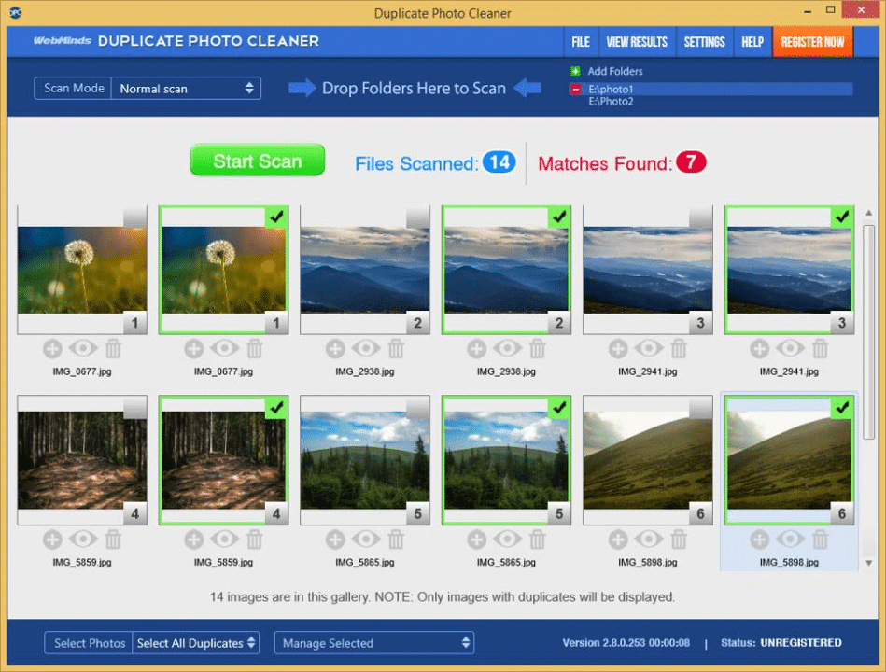This screenshot has height=672, width=886.
Task: Select the IMG_5898.jpg thumbnail in the last column
Action: pos(789,459)
